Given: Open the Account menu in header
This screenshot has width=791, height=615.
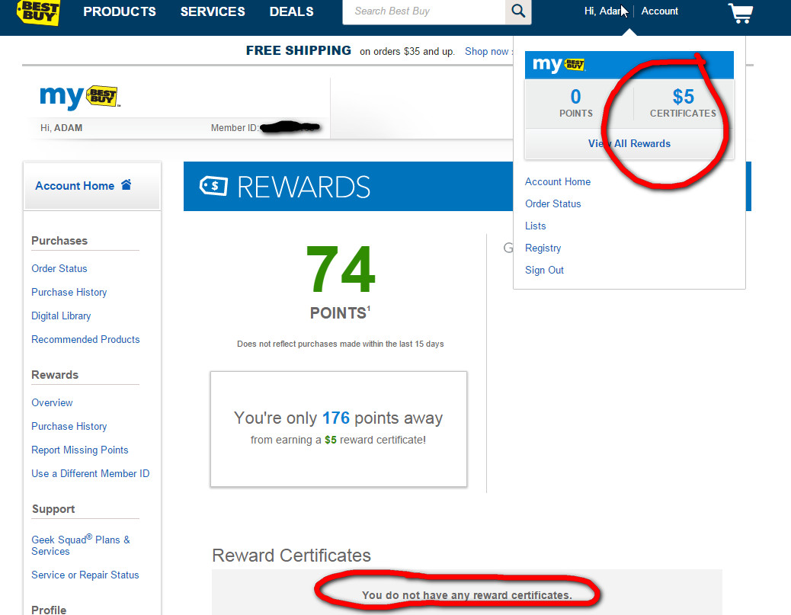Looking at the screenshot, I should point(659,11).
